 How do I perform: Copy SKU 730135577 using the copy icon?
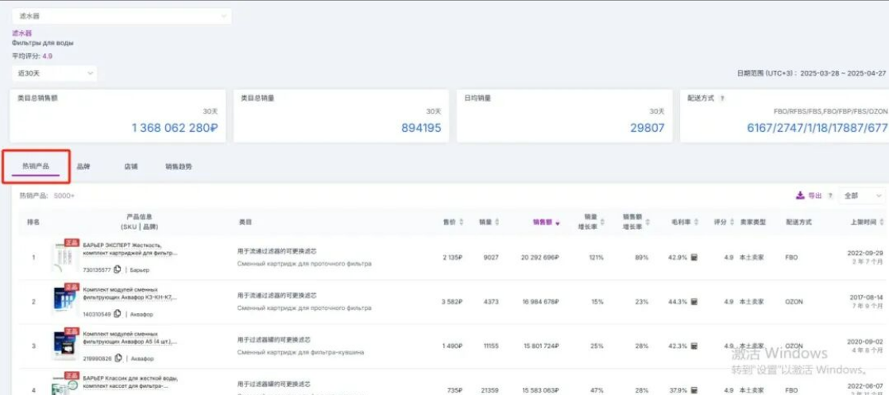click(118, 269)
